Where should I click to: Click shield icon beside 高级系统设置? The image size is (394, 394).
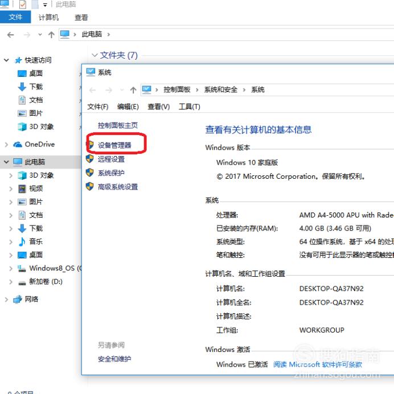90,186
